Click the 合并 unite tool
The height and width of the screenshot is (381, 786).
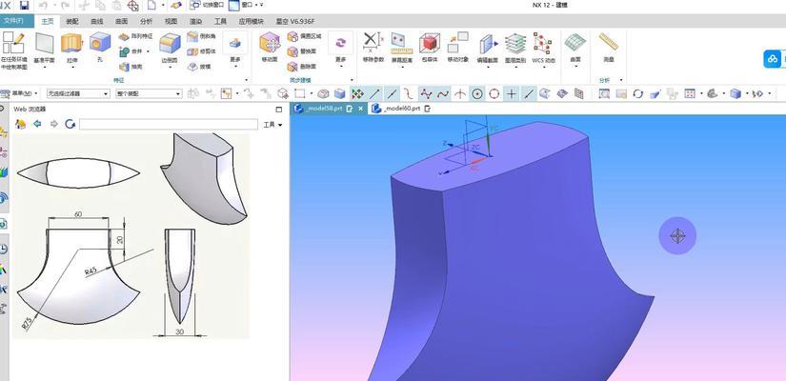[x=131, y=51]
